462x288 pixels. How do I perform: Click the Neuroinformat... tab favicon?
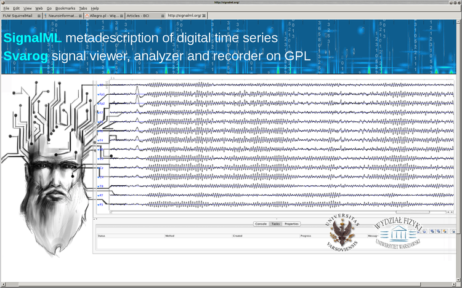click(46, 16)
